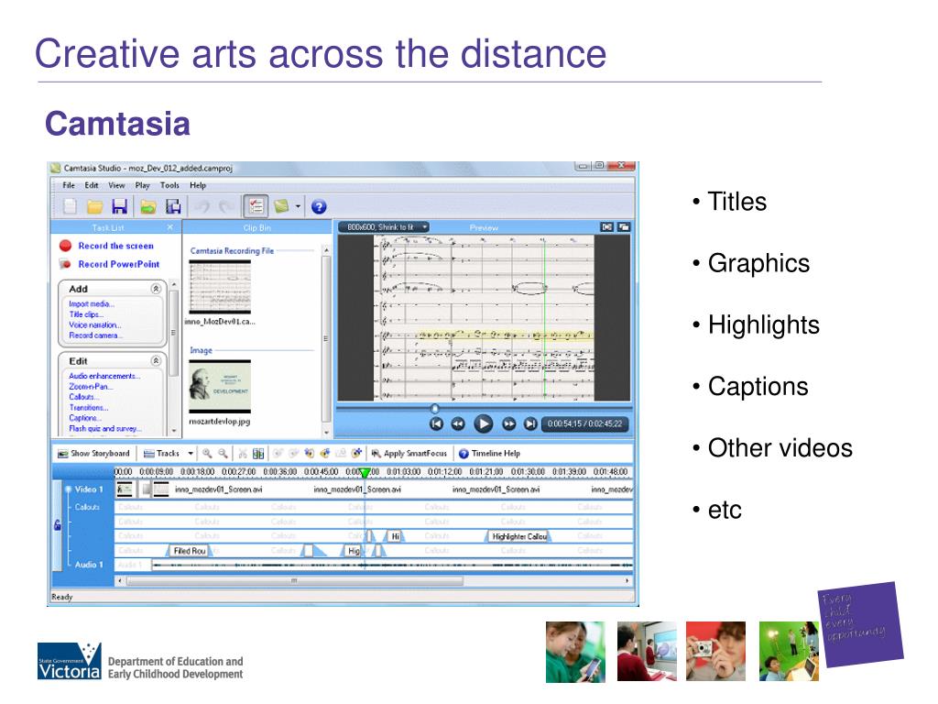Click the Import media folder icon

pos(147,207)
